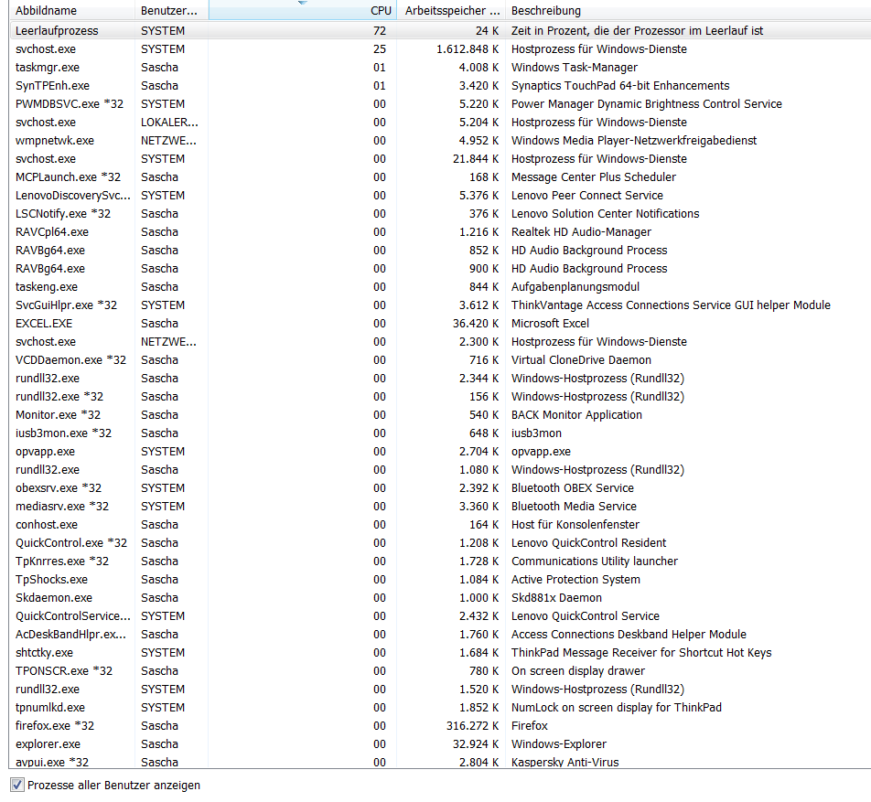Click the 32.924 K memory value
This screenshot has width=871, height=802.
click(x=476, y=744)
